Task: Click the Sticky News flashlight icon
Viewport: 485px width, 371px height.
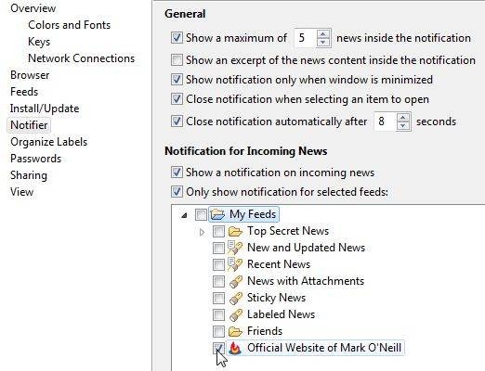Action: click(x=235, y=298)
